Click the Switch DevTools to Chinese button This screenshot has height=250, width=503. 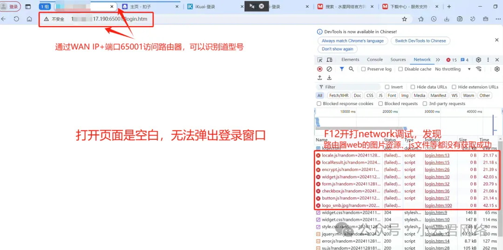coord(420,41)
